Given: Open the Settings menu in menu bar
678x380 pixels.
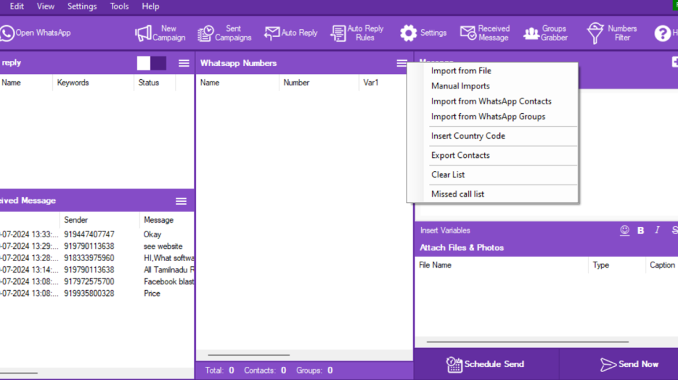Looking at the screenshot, I should [x=82, y=7].
